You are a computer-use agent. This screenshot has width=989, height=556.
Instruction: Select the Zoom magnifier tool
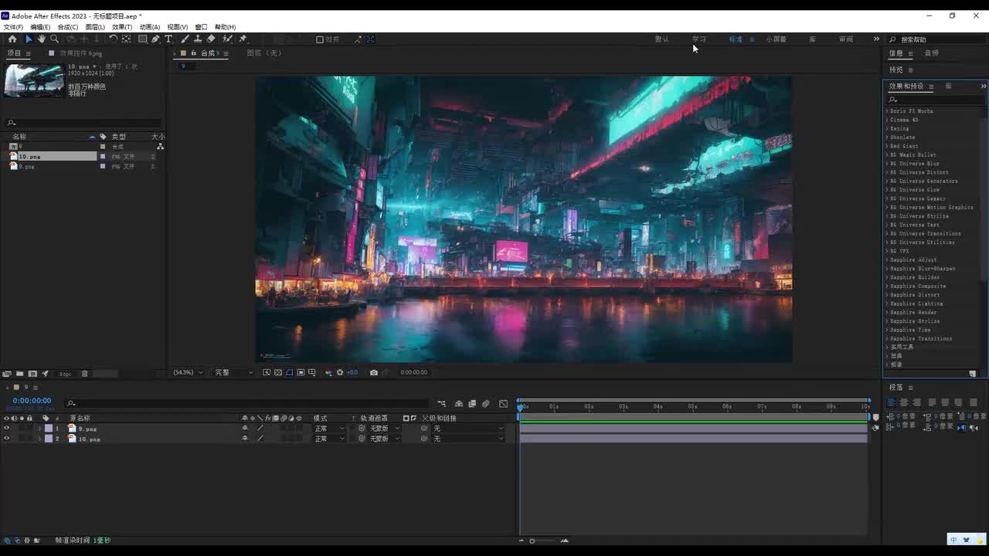54,39
